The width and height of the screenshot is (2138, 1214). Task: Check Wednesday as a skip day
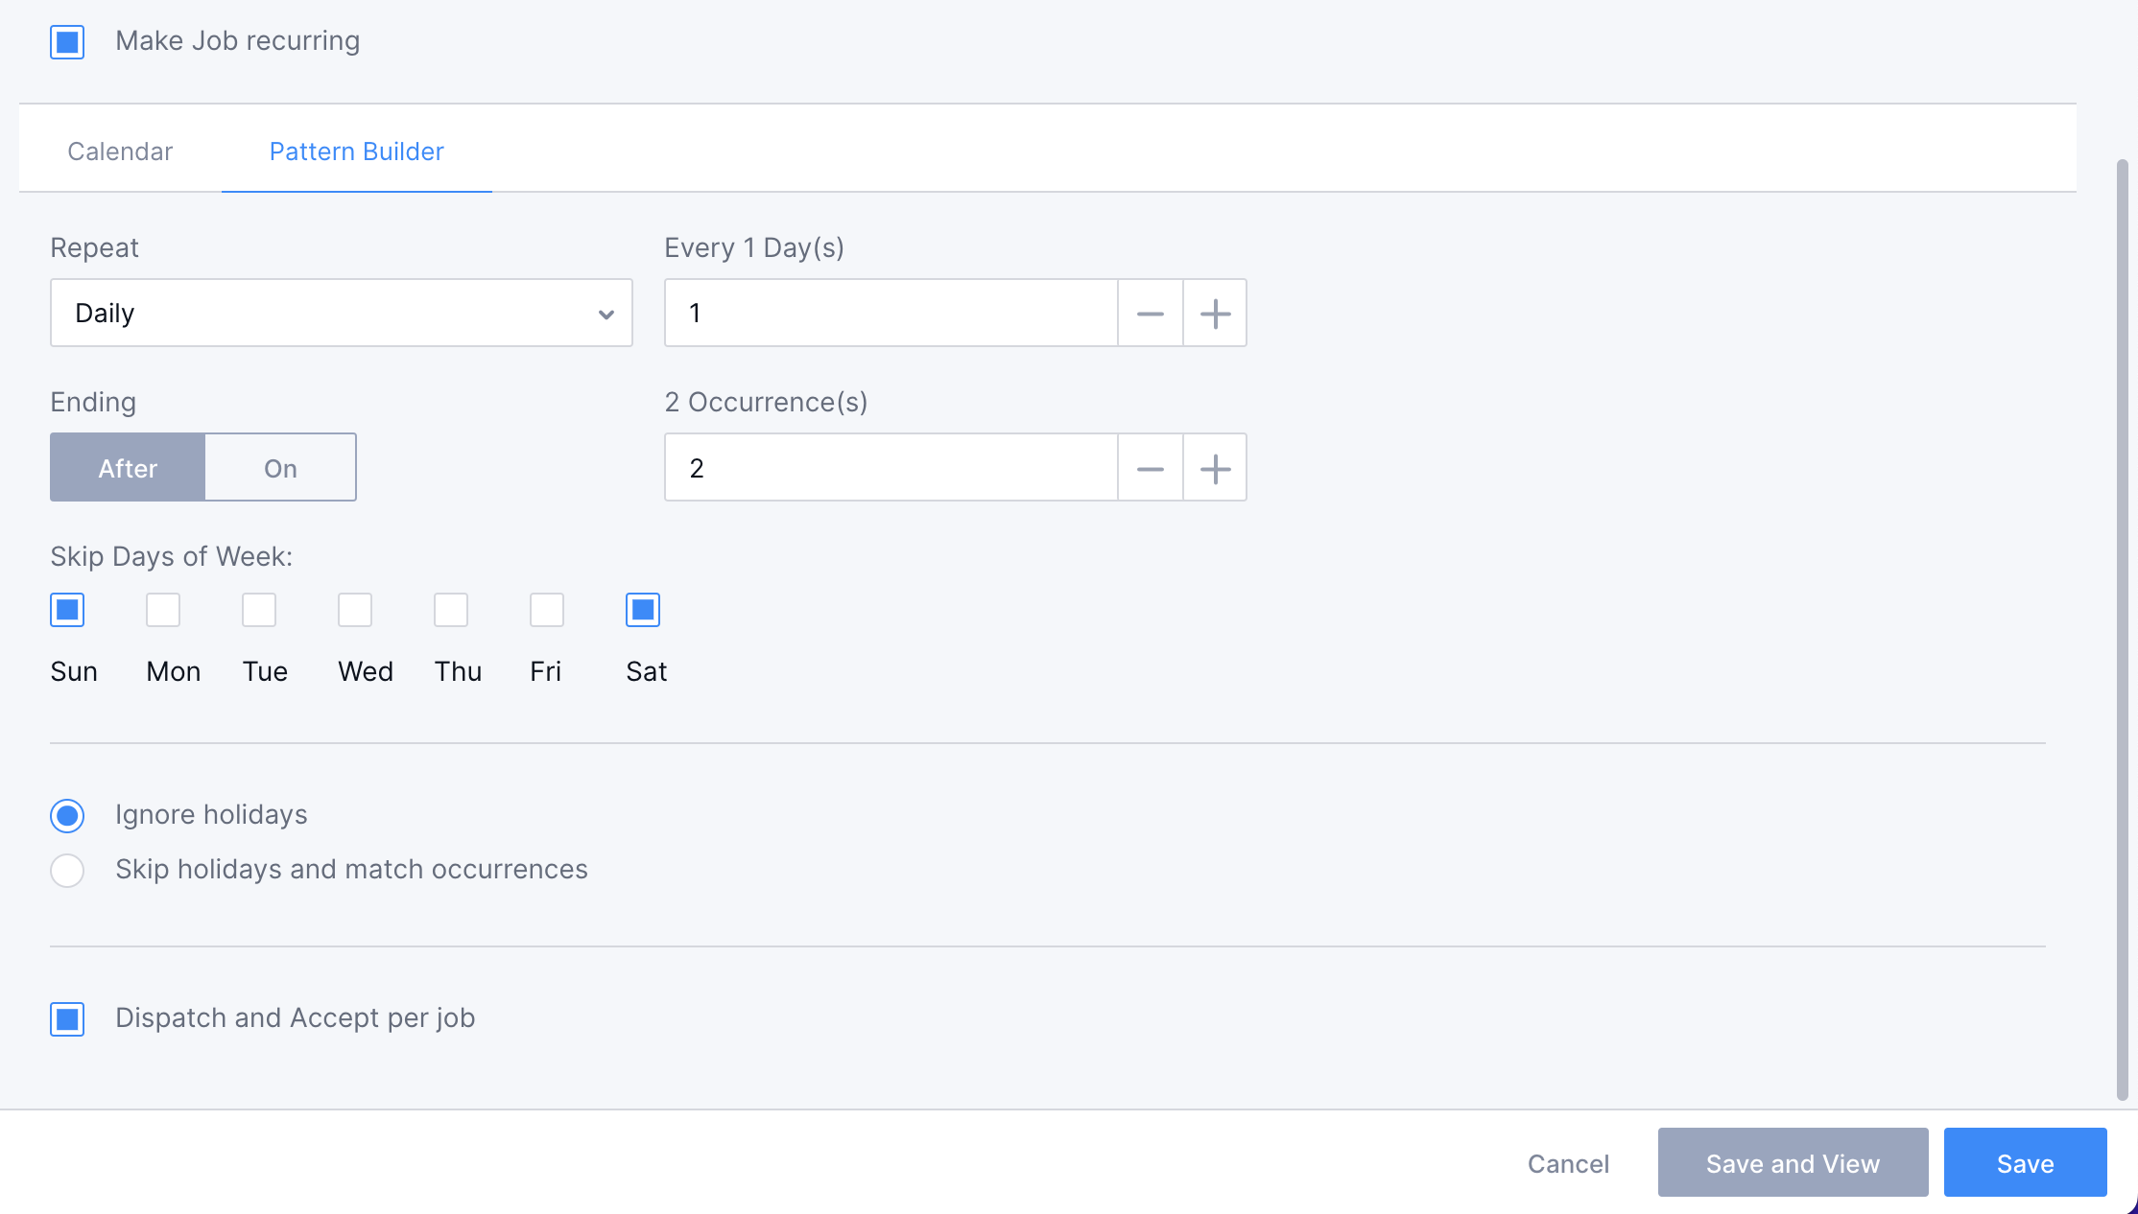(x=354, y=609)
